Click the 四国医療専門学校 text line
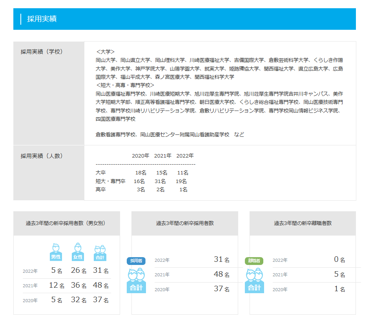Screen dimensions: 372x321 [115, 119]
